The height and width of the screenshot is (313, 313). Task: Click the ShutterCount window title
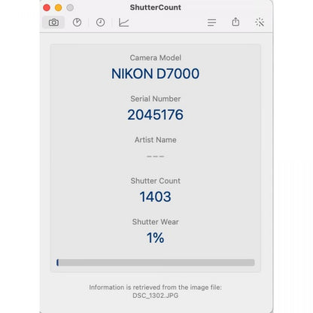[x=156, y=8]
